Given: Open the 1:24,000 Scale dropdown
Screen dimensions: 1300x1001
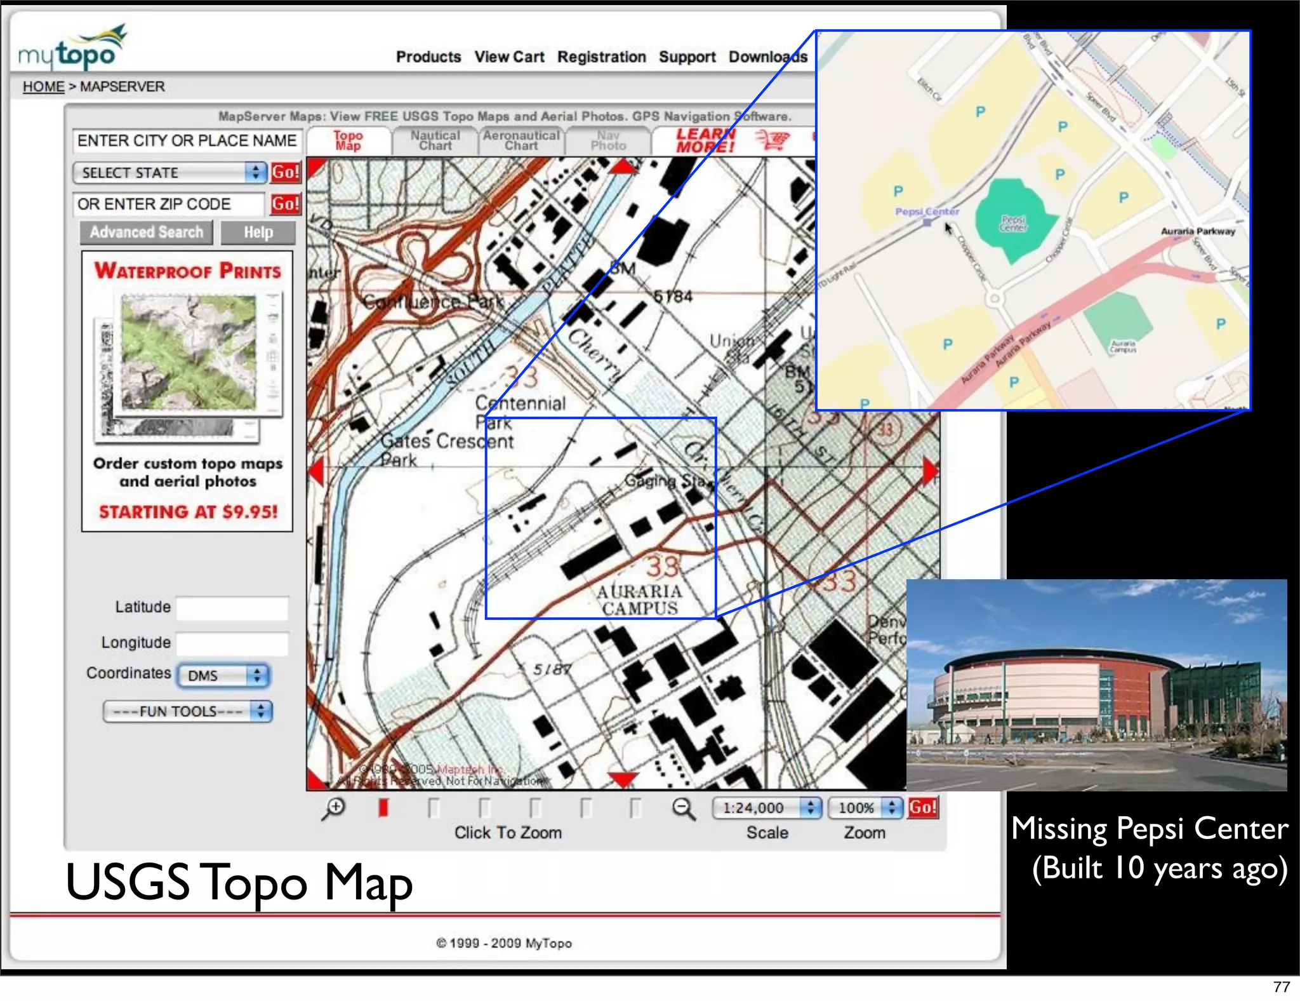Looking at the screenshot, I should [x=767, y=808].
